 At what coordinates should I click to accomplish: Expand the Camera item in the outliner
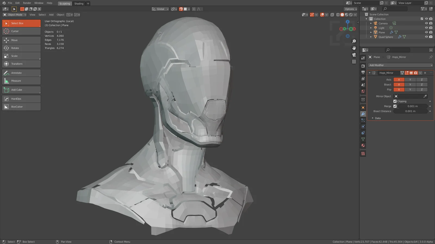(371, 23)
